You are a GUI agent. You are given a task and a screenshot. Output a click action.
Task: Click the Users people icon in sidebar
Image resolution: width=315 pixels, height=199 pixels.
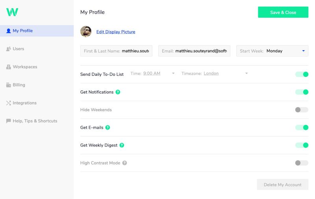[x=8, y=49]
